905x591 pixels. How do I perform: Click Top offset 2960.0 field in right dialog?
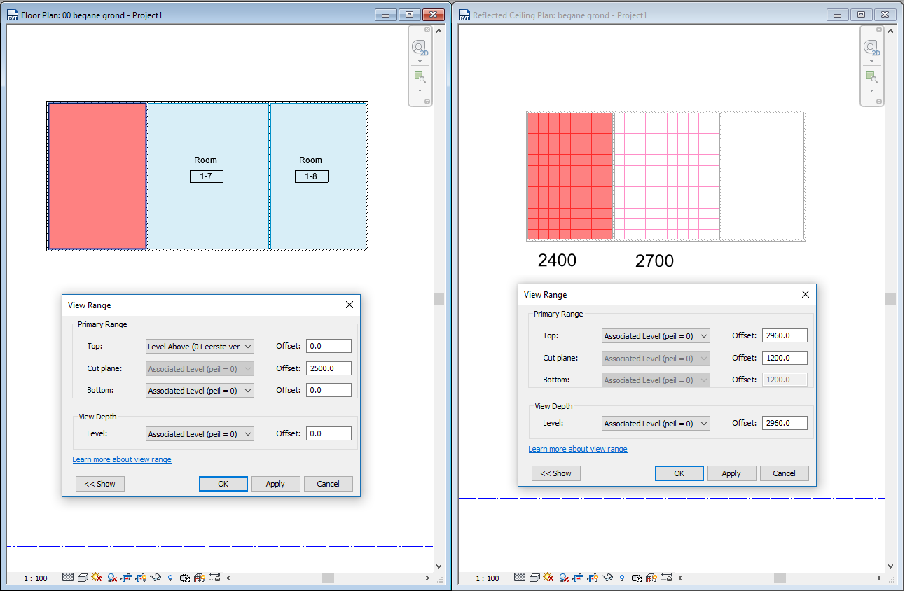coord(785,336)
